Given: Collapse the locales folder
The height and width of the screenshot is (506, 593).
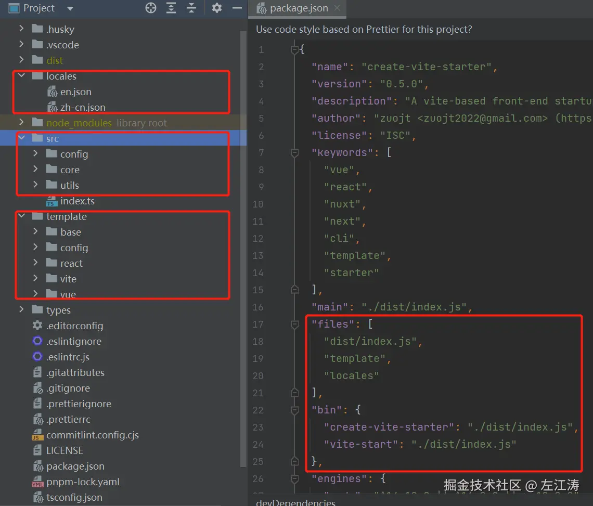Looking at the screenshot, I should [x=21, y=75].
